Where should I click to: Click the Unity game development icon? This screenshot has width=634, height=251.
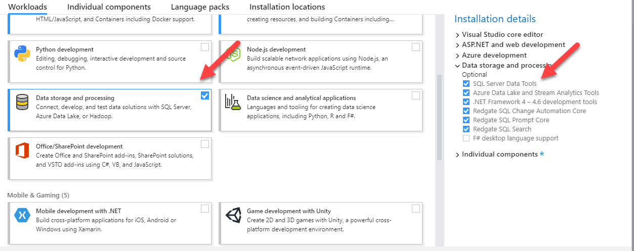pos(233,215)
